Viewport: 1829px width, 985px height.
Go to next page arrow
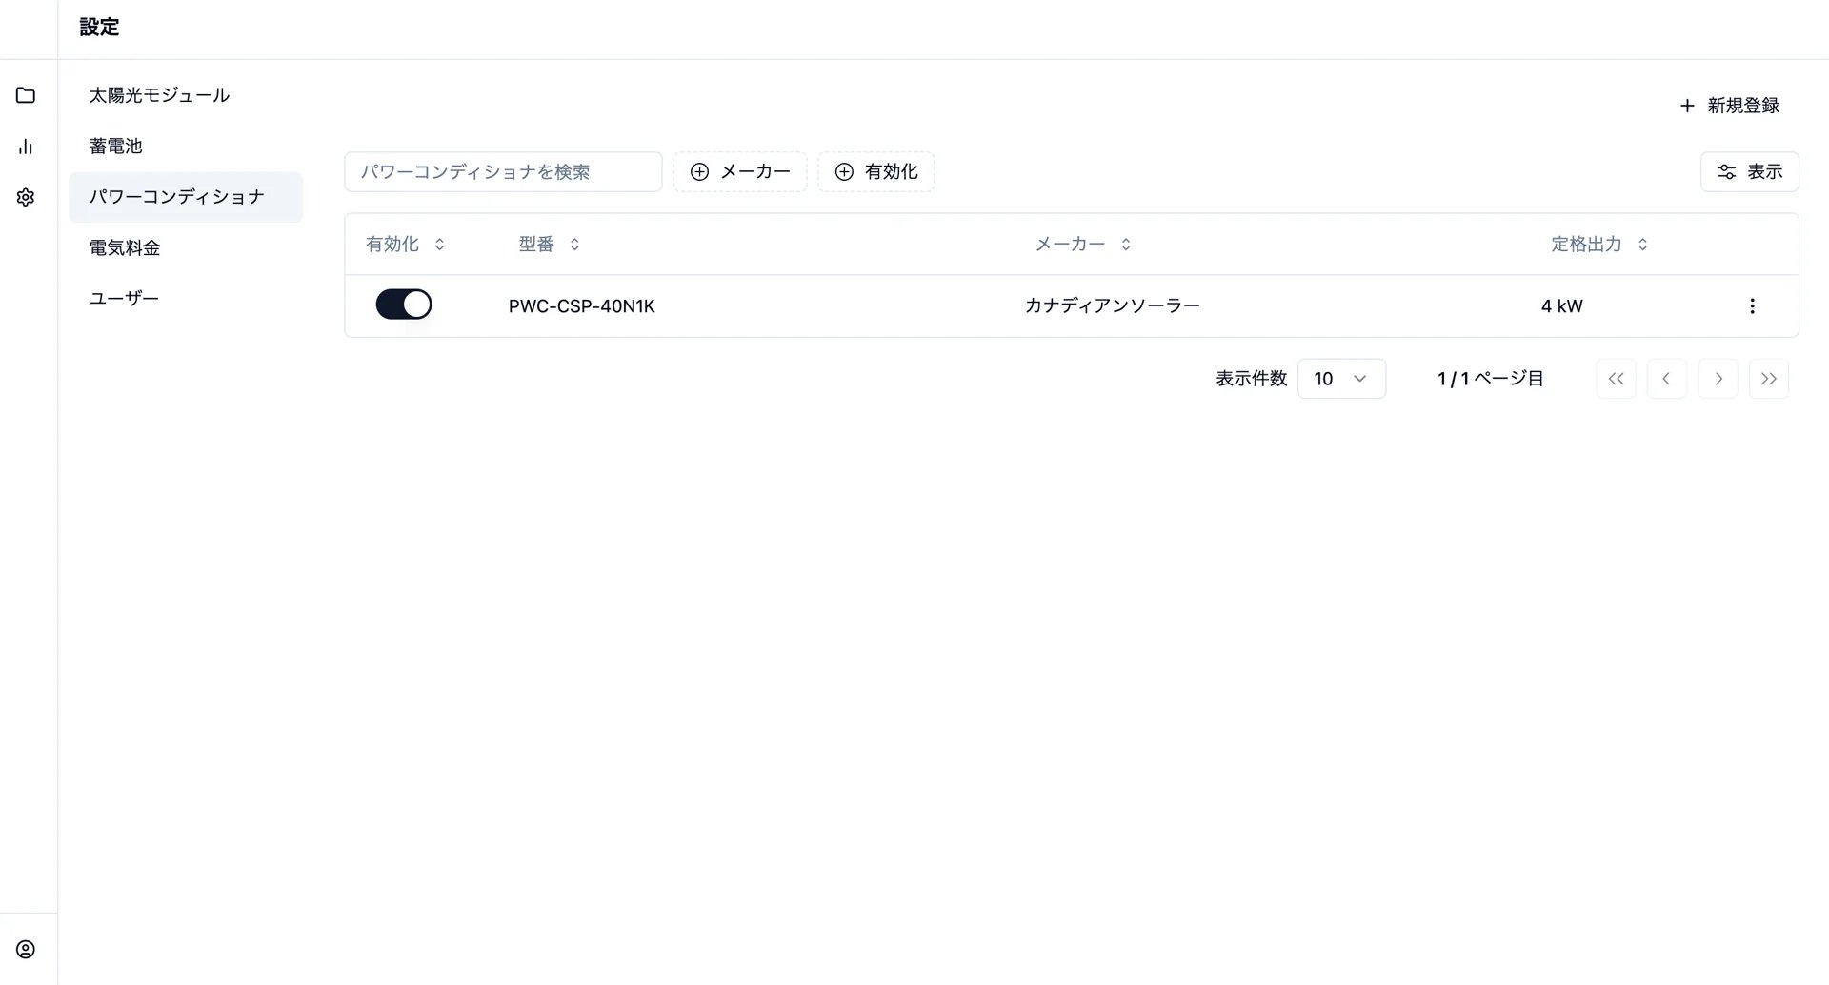coord(1718,379)
